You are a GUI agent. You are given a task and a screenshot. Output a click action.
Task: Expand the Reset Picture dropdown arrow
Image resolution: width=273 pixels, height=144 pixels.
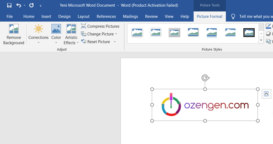coord(115,42)
